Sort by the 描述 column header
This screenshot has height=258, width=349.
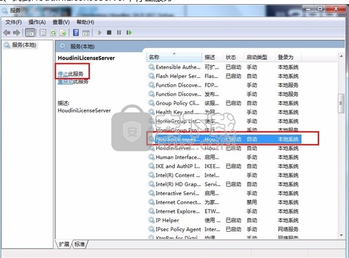tap(213, 57)
